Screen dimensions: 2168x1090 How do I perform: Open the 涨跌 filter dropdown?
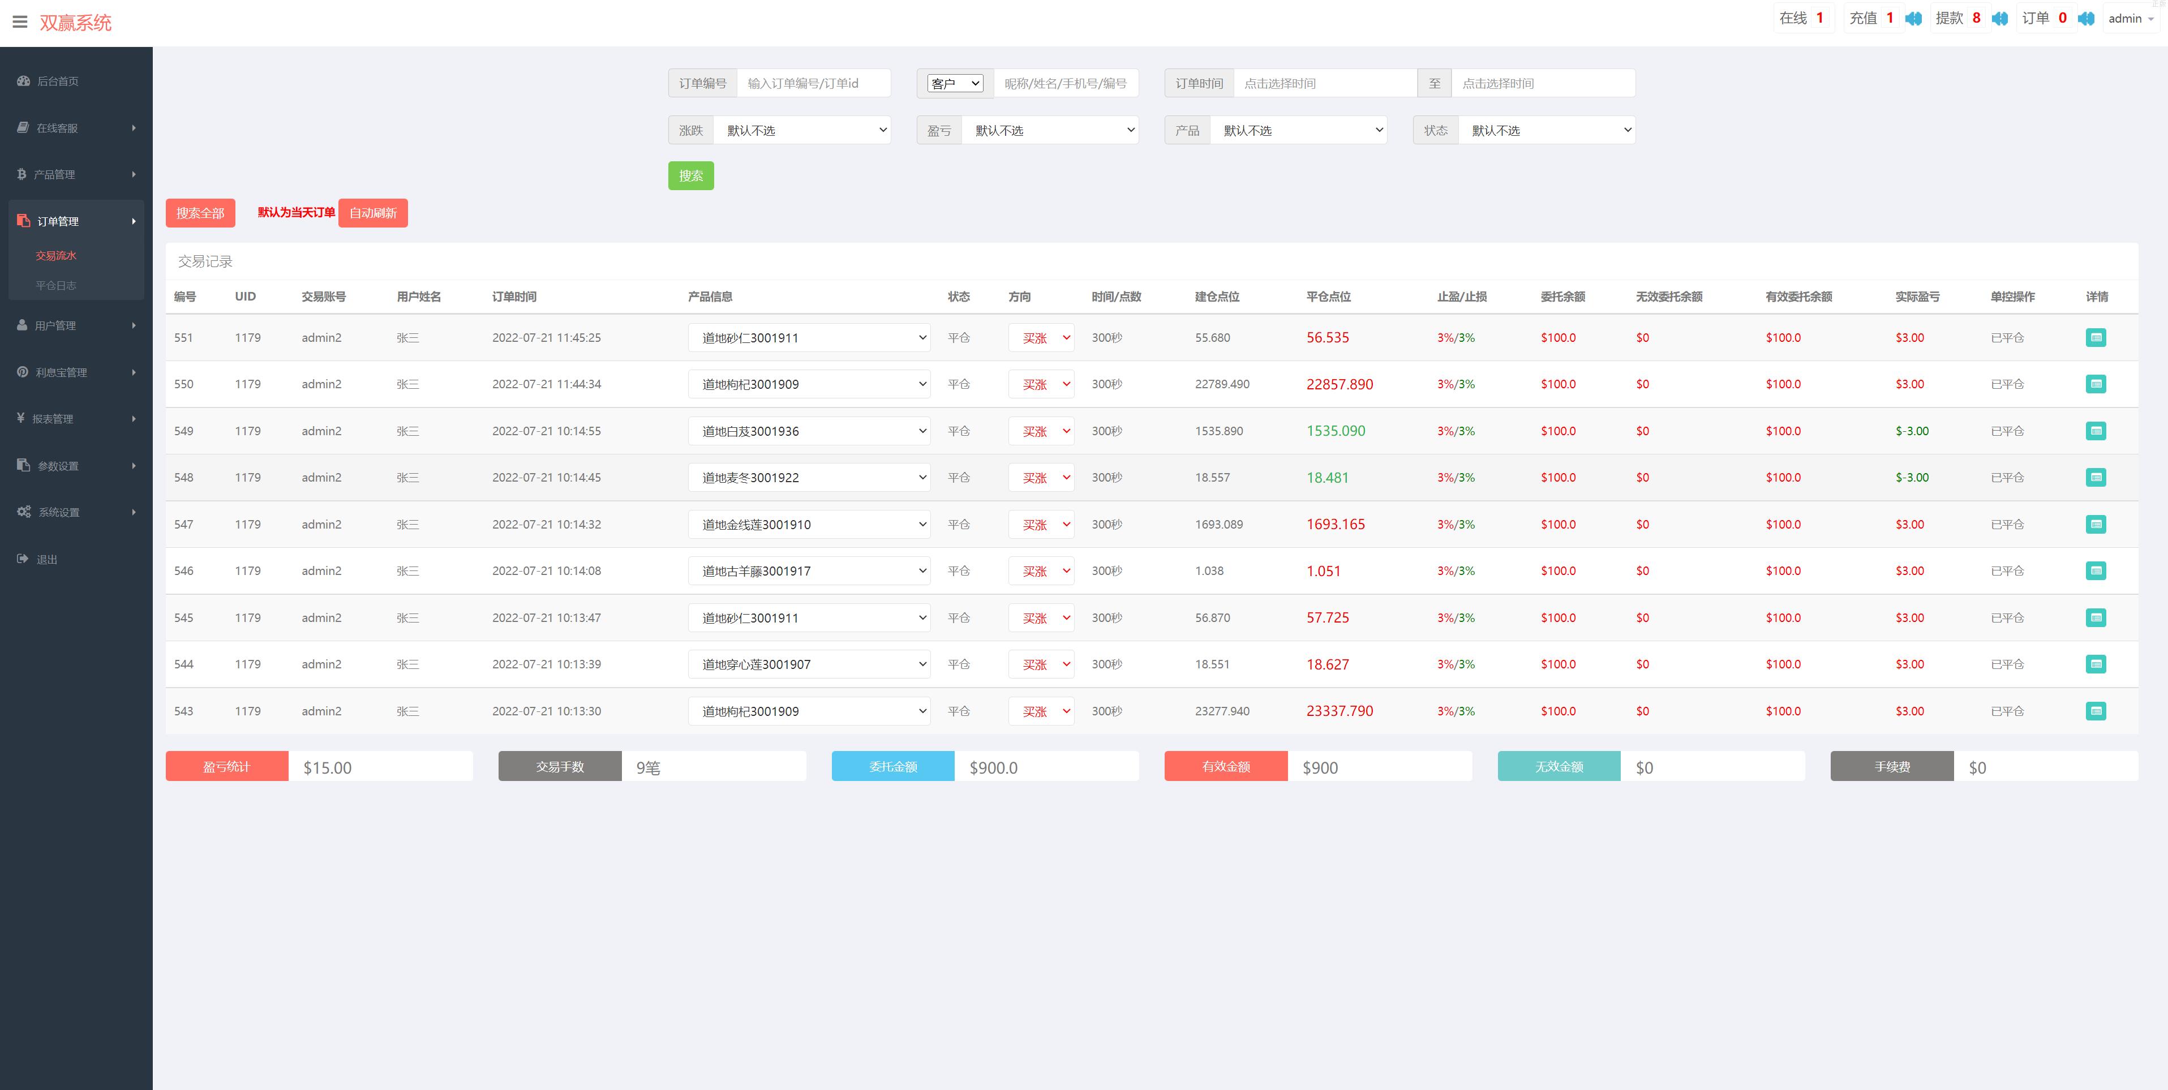point(801,131)
